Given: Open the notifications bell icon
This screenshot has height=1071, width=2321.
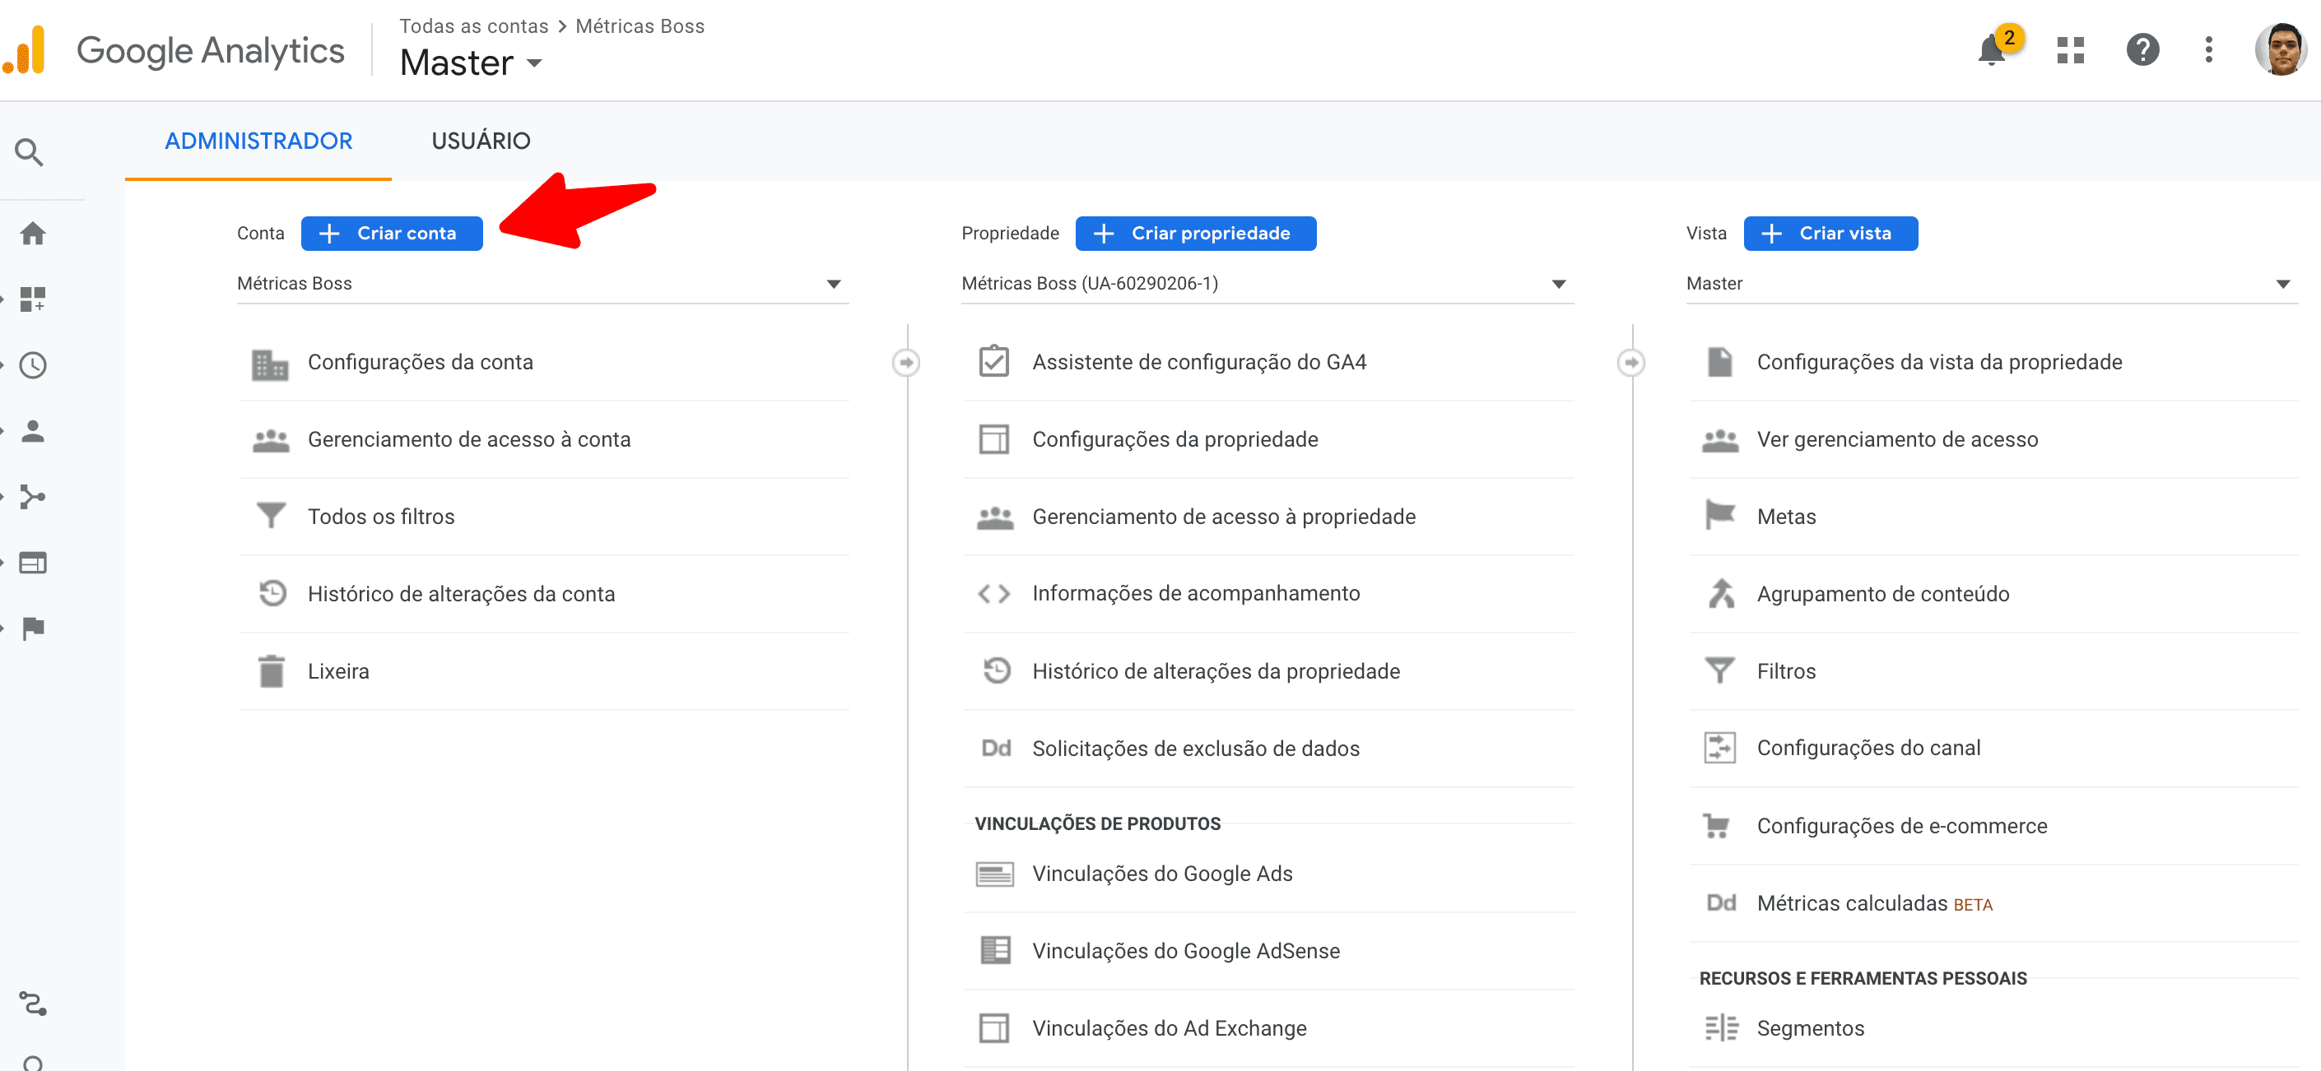Looking at the screenshot, I should coord(1990,49).
